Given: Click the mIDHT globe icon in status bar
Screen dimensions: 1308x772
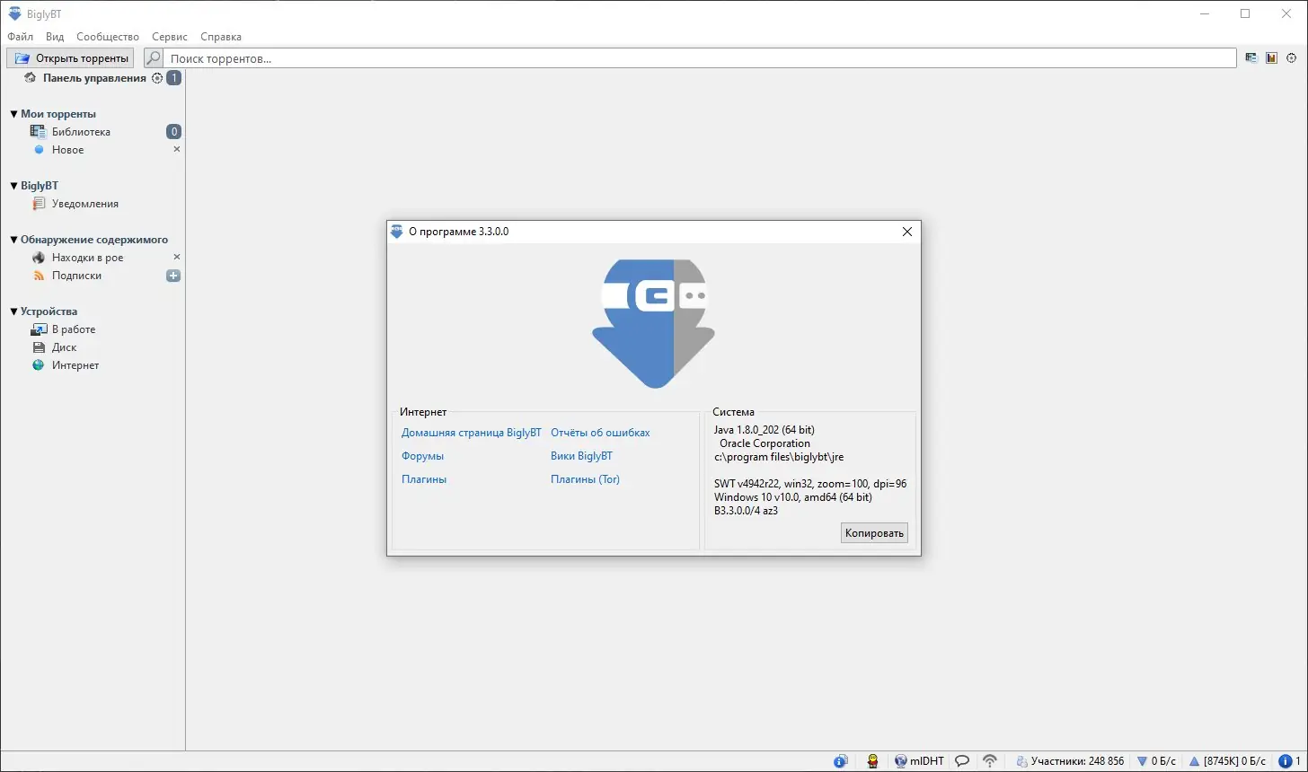Looking at the screenshot, I should pos(901,761).
